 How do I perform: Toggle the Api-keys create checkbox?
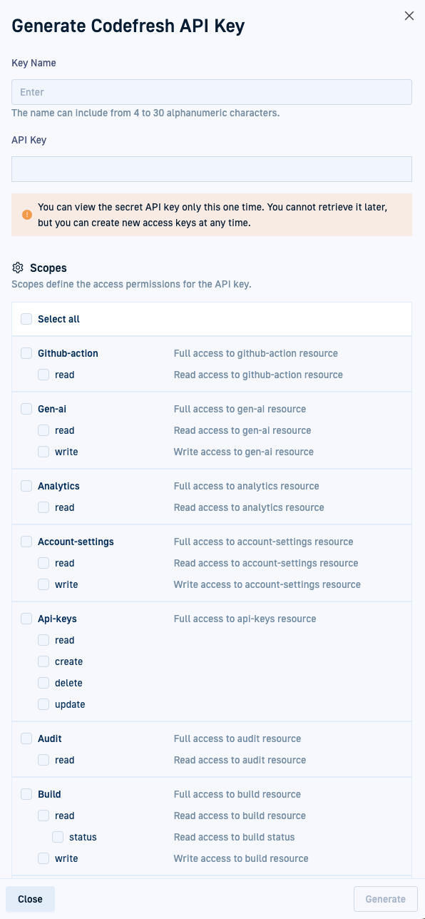tap(43, 661)
